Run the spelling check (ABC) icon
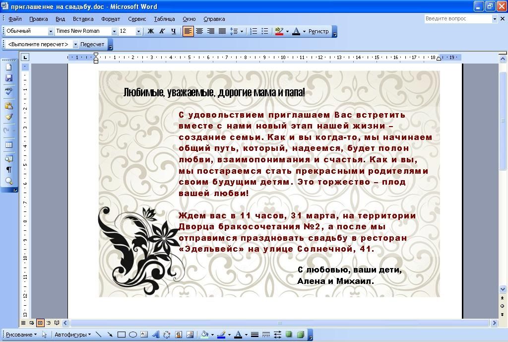 [x=9, y=90]
